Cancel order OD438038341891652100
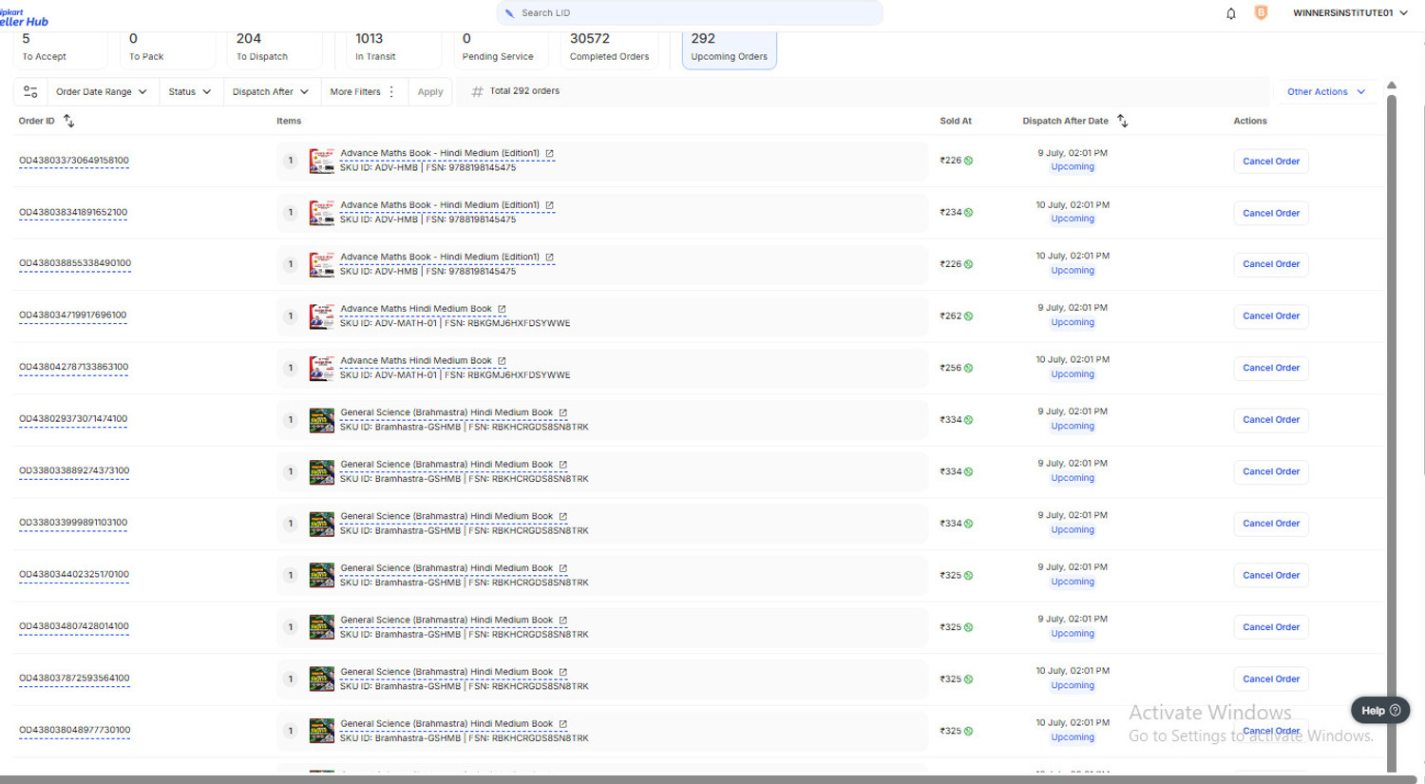Image resolution: width=1425 pixels, height=784 pixels. pyautogui.click(x=1271, y=213)
